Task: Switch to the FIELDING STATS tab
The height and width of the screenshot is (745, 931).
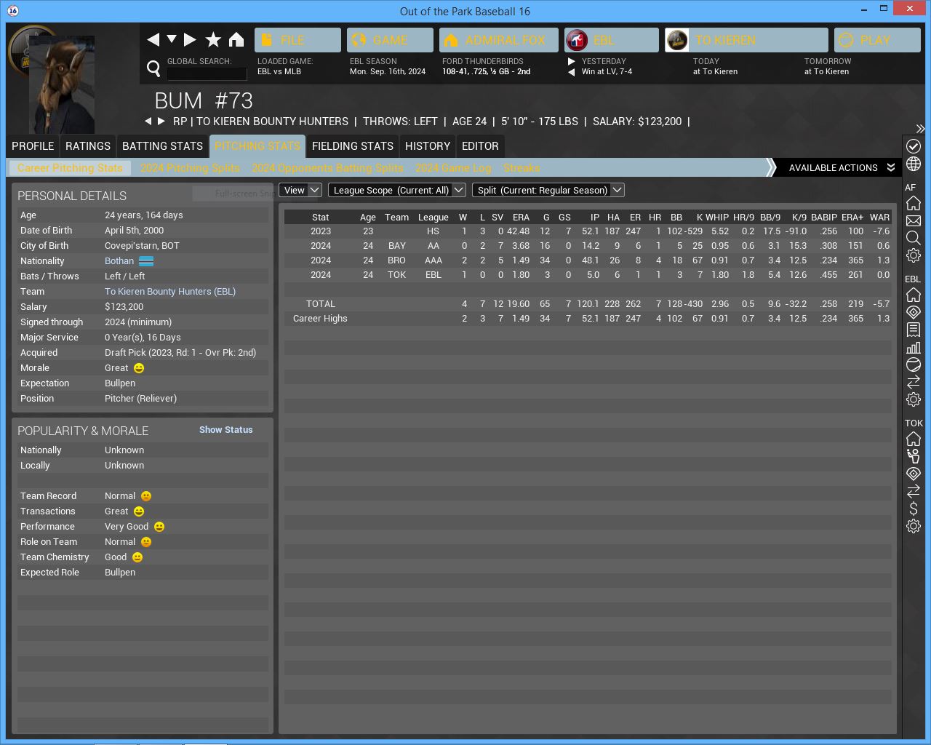Action: (x=353, y=146)
